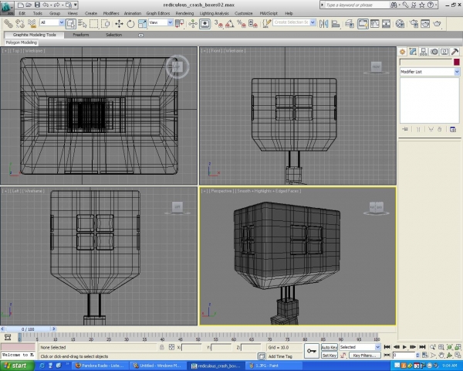Toggle Keyboard Shortcut Override
Viewport: 463px width, 371px height.
[x=205, y=24]
